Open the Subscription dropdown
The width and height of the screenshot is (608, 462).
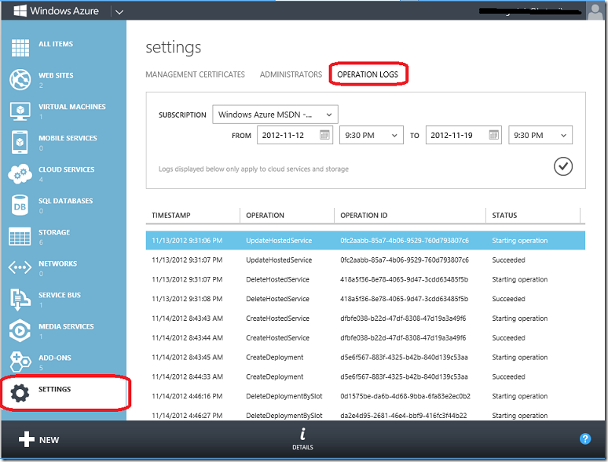pyautogui.click(x=275, y=115)
